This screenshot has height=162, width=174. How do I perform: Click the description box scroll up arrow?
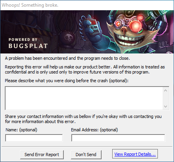pos(166,90)
